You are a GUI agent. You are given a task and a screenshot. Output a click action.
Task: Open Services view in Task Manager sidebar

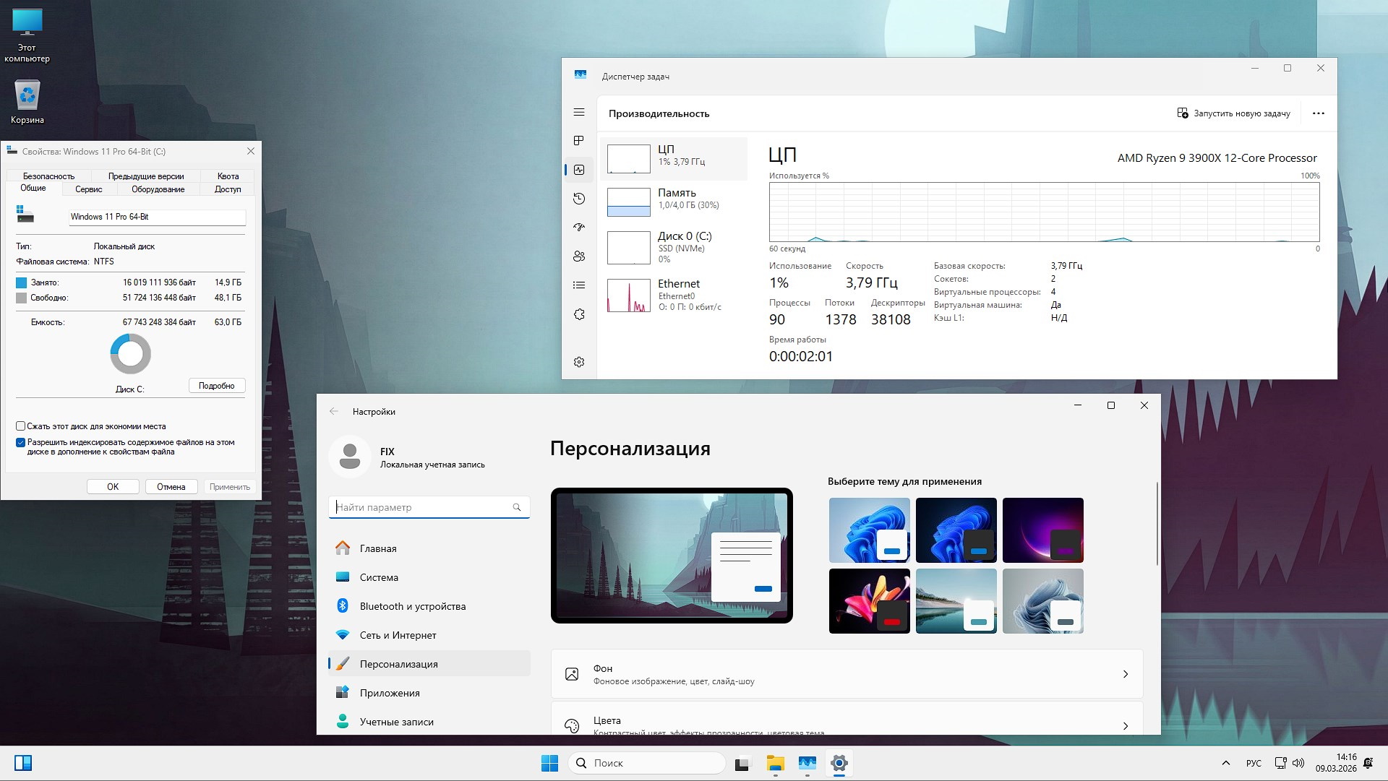point(578,313)
